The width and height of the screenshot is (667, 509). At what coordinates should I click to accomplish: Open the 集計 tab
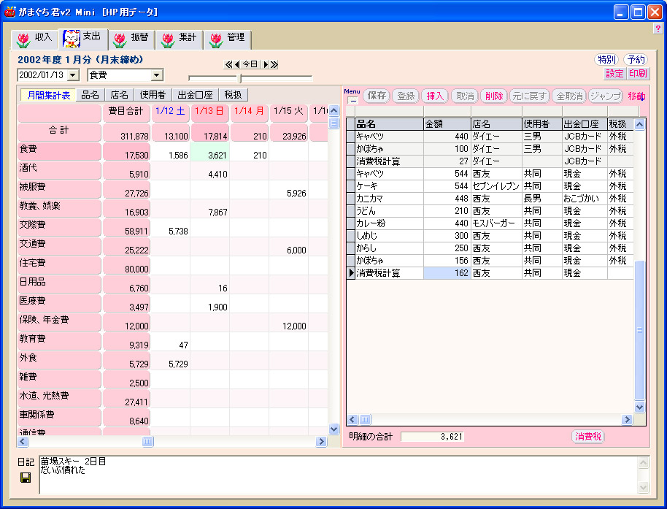[179, 38]
